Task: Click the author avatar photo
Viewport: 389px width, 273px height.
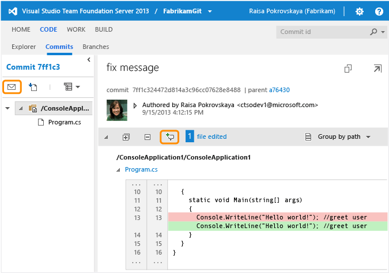Action: tap(117, 110)
